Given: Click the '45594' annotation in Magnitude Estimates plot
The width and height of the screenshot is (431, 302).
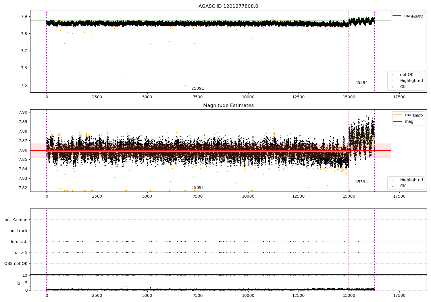Looking at the screenshot, I should (361, 182).
